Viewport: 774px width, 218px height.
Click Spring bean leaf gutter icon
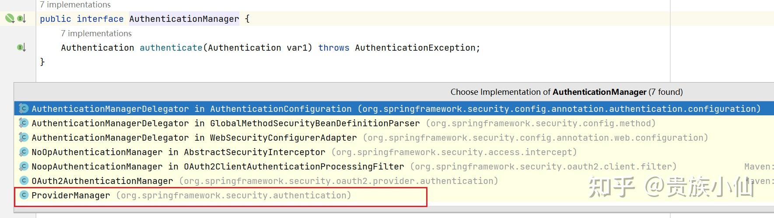tap(10, 18)
